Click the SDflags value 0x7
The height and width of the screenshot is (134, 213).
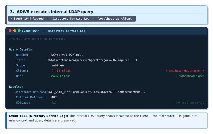[54, 103]
